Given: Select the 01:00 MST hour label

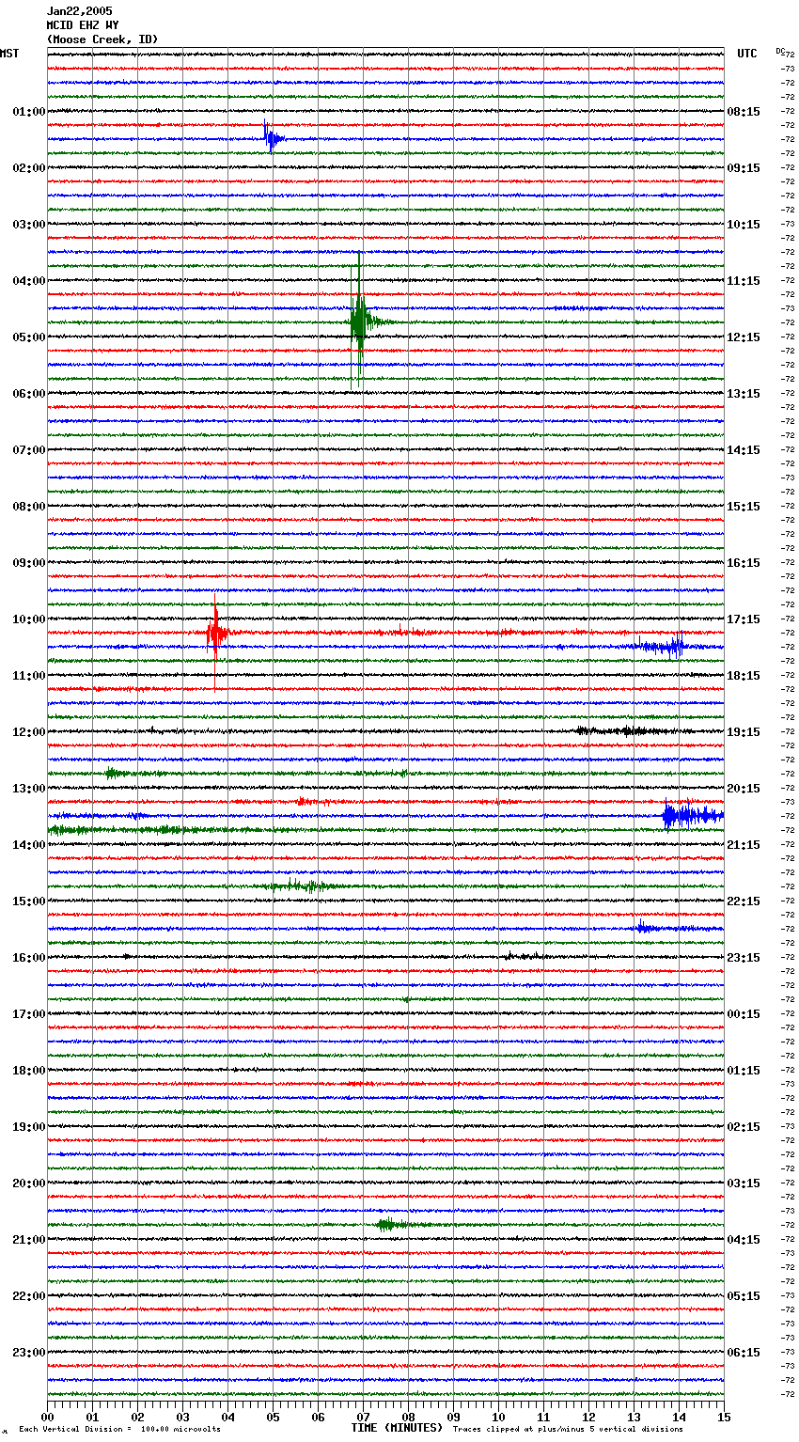Looking at the screenshot, I should click(x=28, y=112).
